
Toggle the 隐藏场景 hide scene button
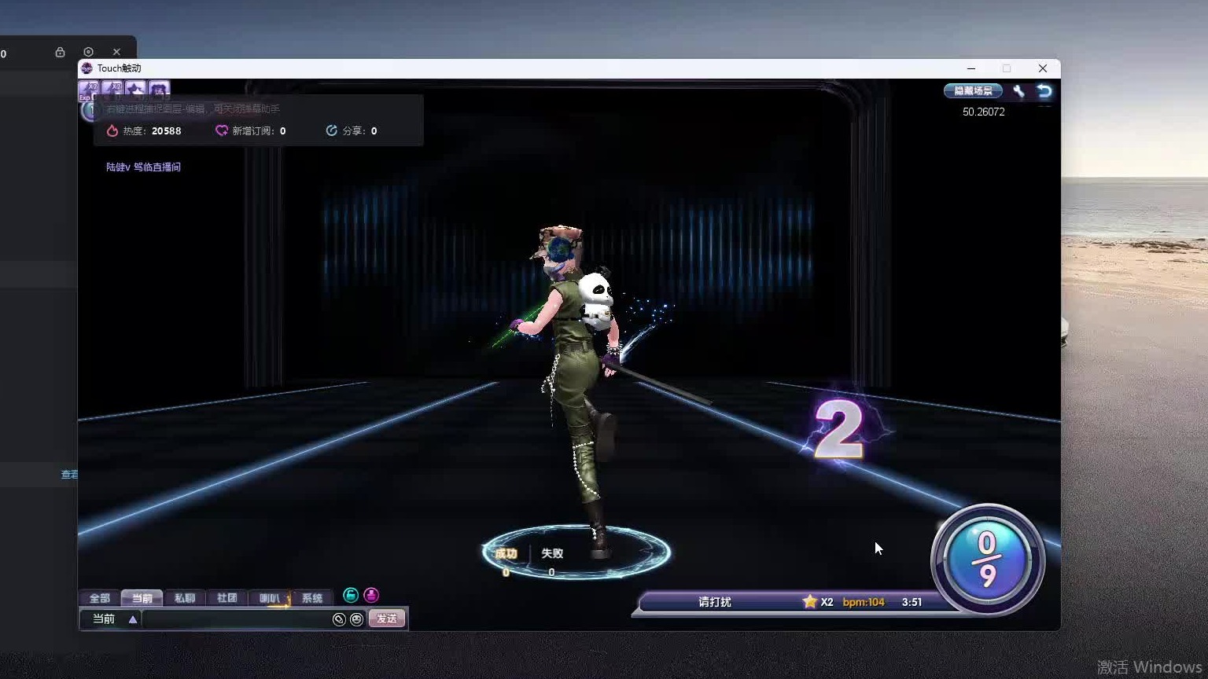point(973,91)
